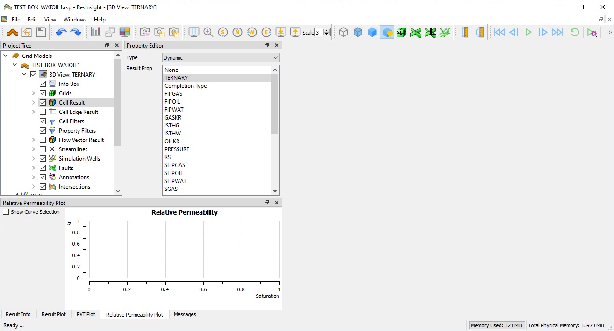Save the project with the save icon
This screenshot has width=614, height=331.
point(42,32)
